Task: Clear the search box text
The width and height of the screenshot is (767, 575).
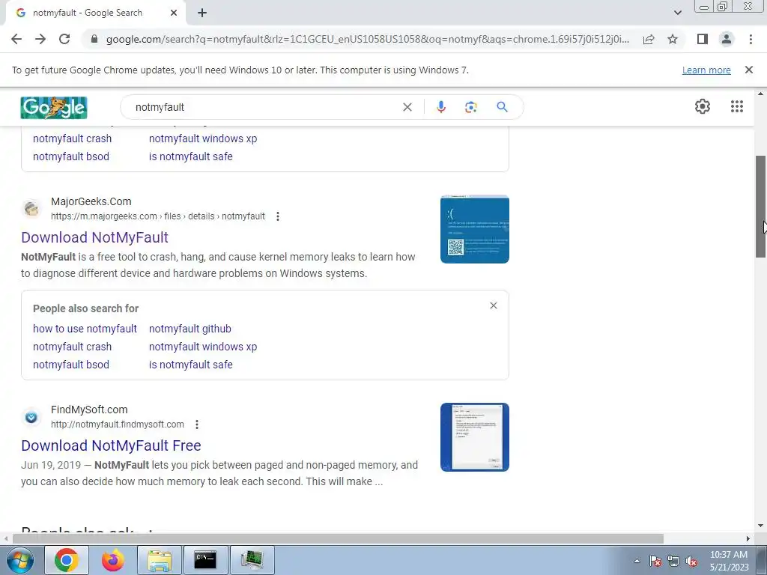Action: pyautogui.click(x=407, y=107)
